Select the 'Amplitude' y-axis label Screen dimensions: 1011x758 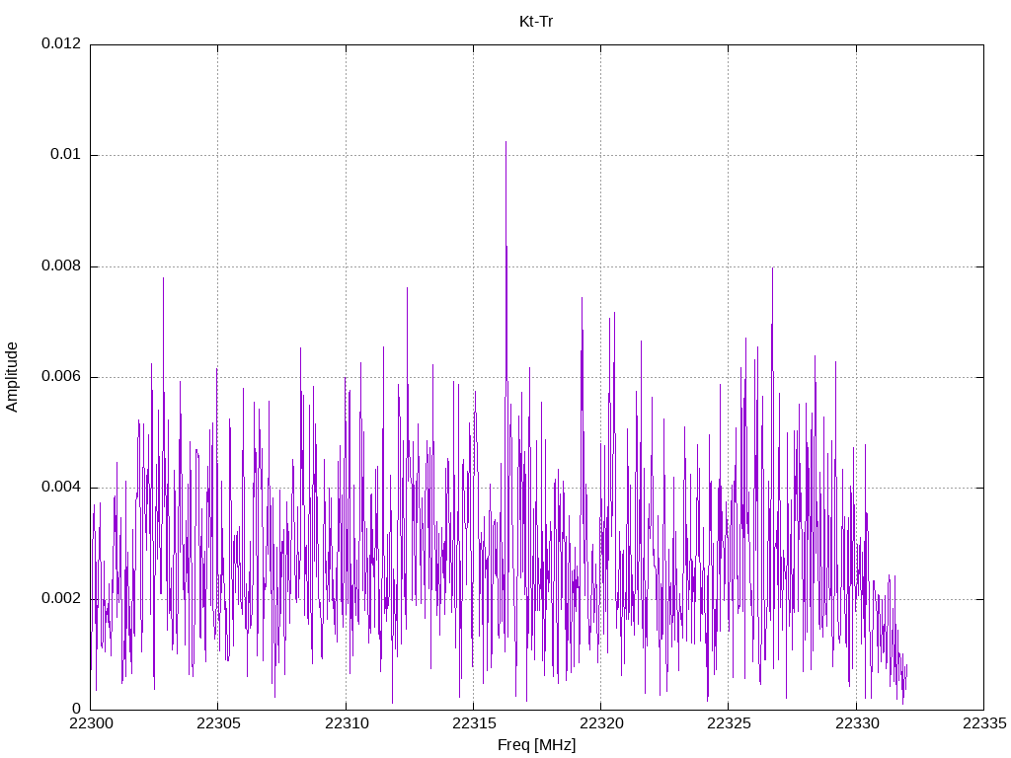click(x=12, y=377)
